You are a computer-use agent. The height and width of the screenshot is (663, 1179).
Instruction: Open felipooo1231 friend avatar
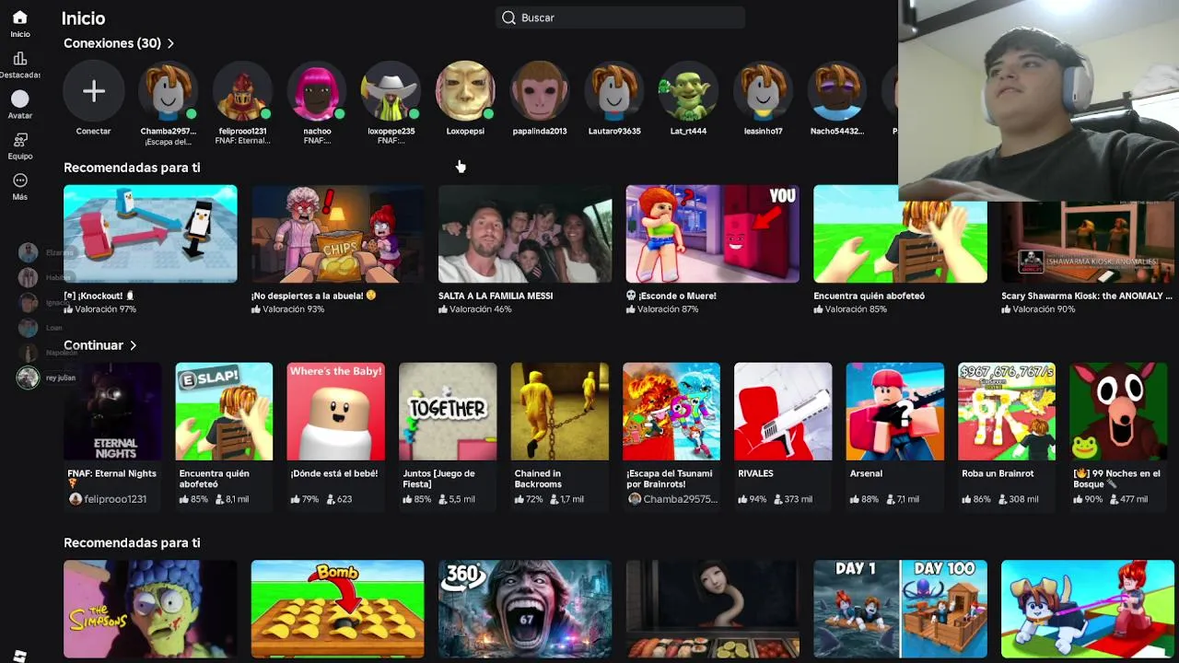click(242, 91)
